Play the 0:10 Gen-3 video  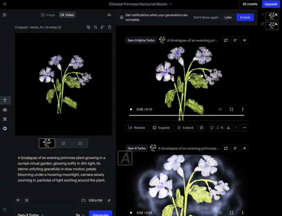(131, 109)
